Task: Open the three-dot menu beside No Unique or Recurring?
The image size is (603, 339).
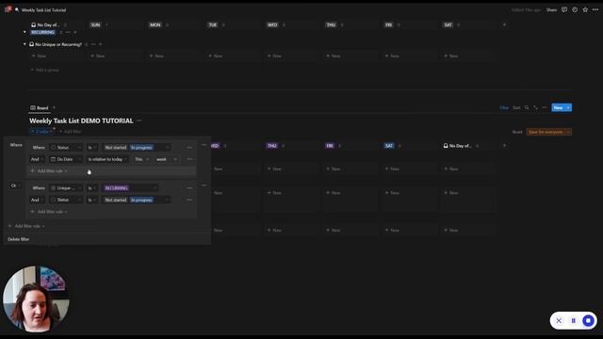Action: click(93, 44)
